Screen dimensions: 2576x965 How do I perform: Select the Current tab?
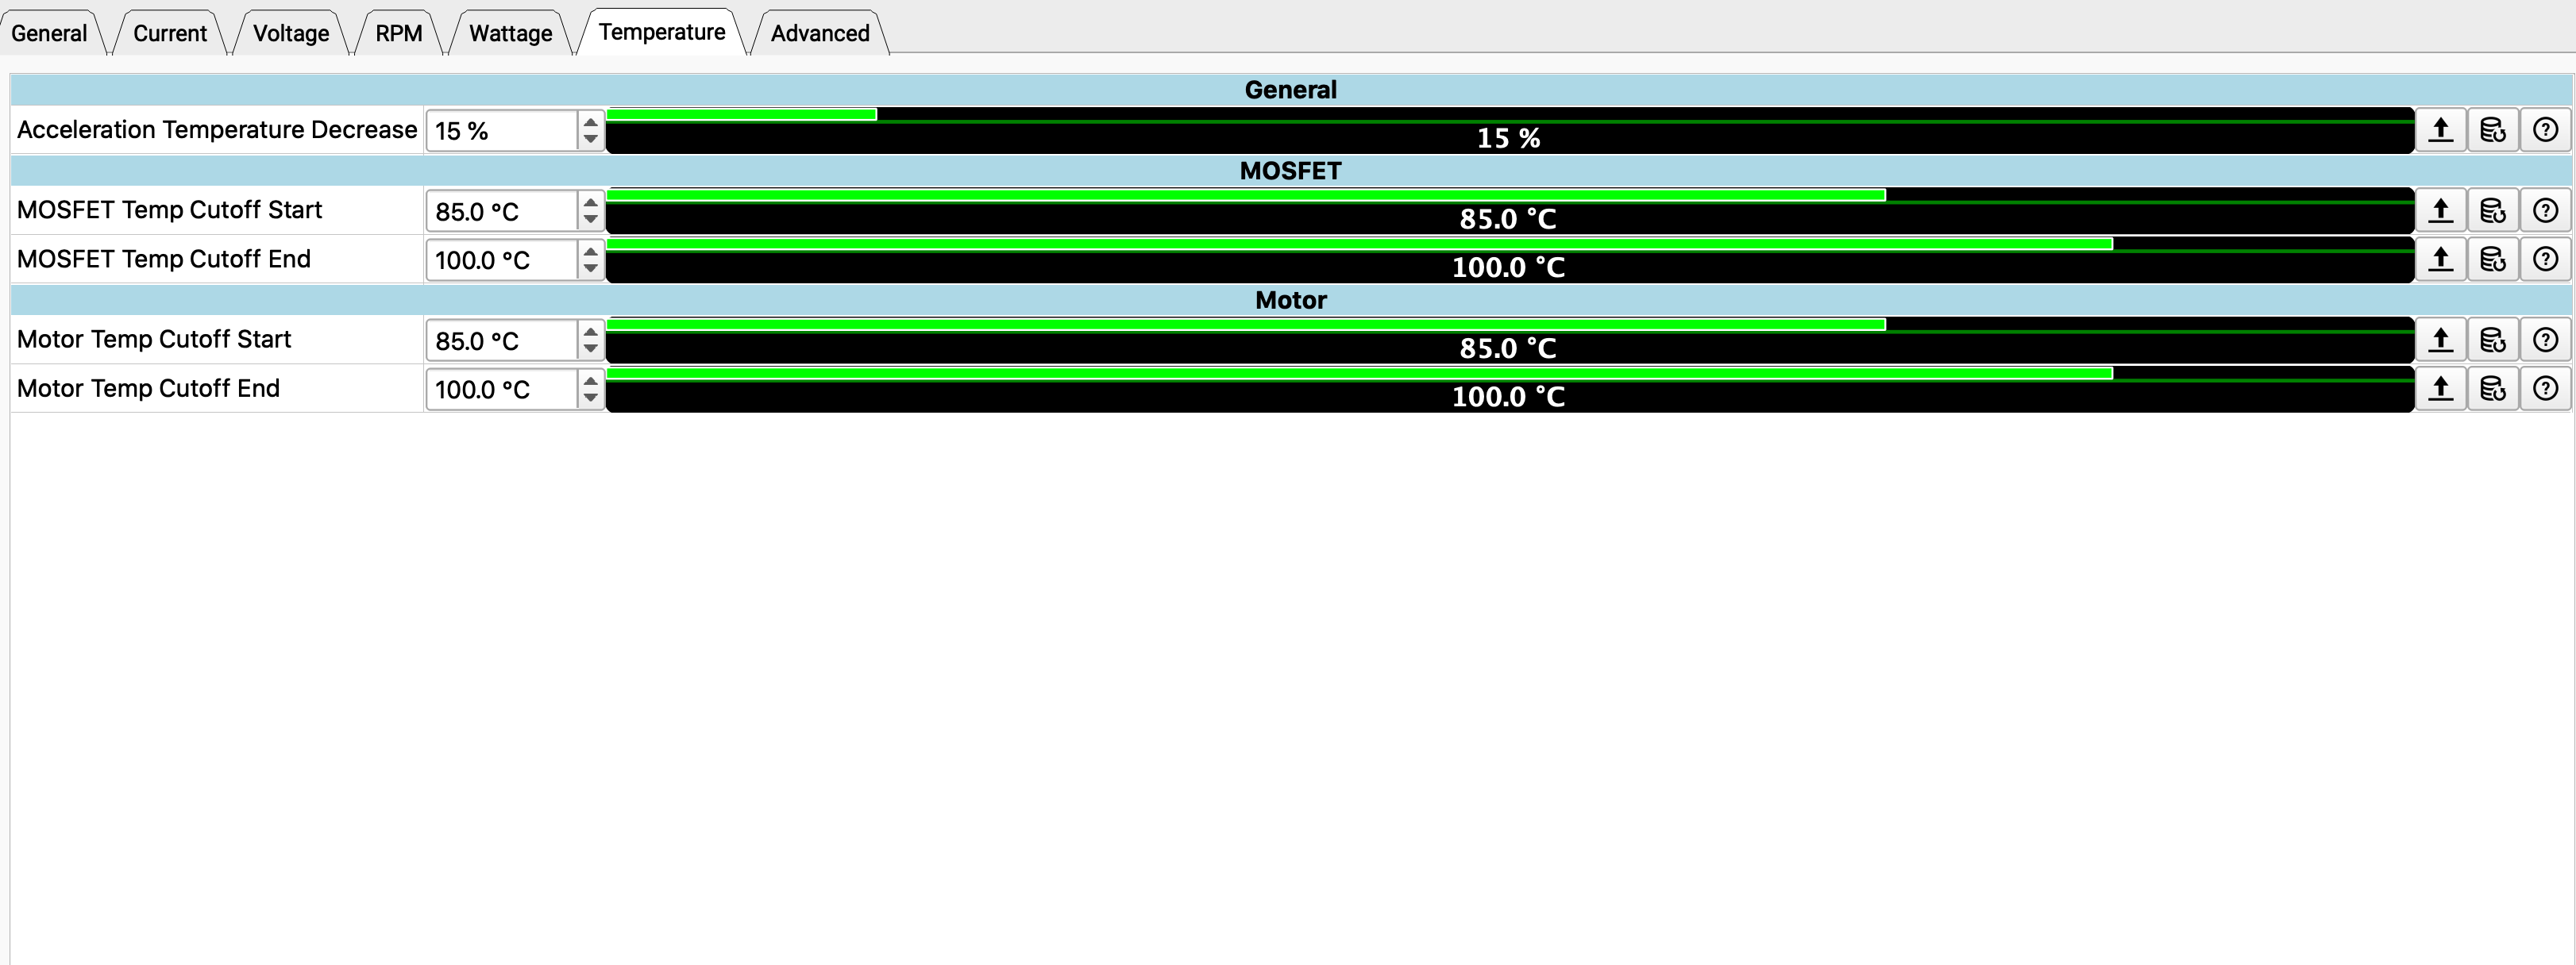169,33
